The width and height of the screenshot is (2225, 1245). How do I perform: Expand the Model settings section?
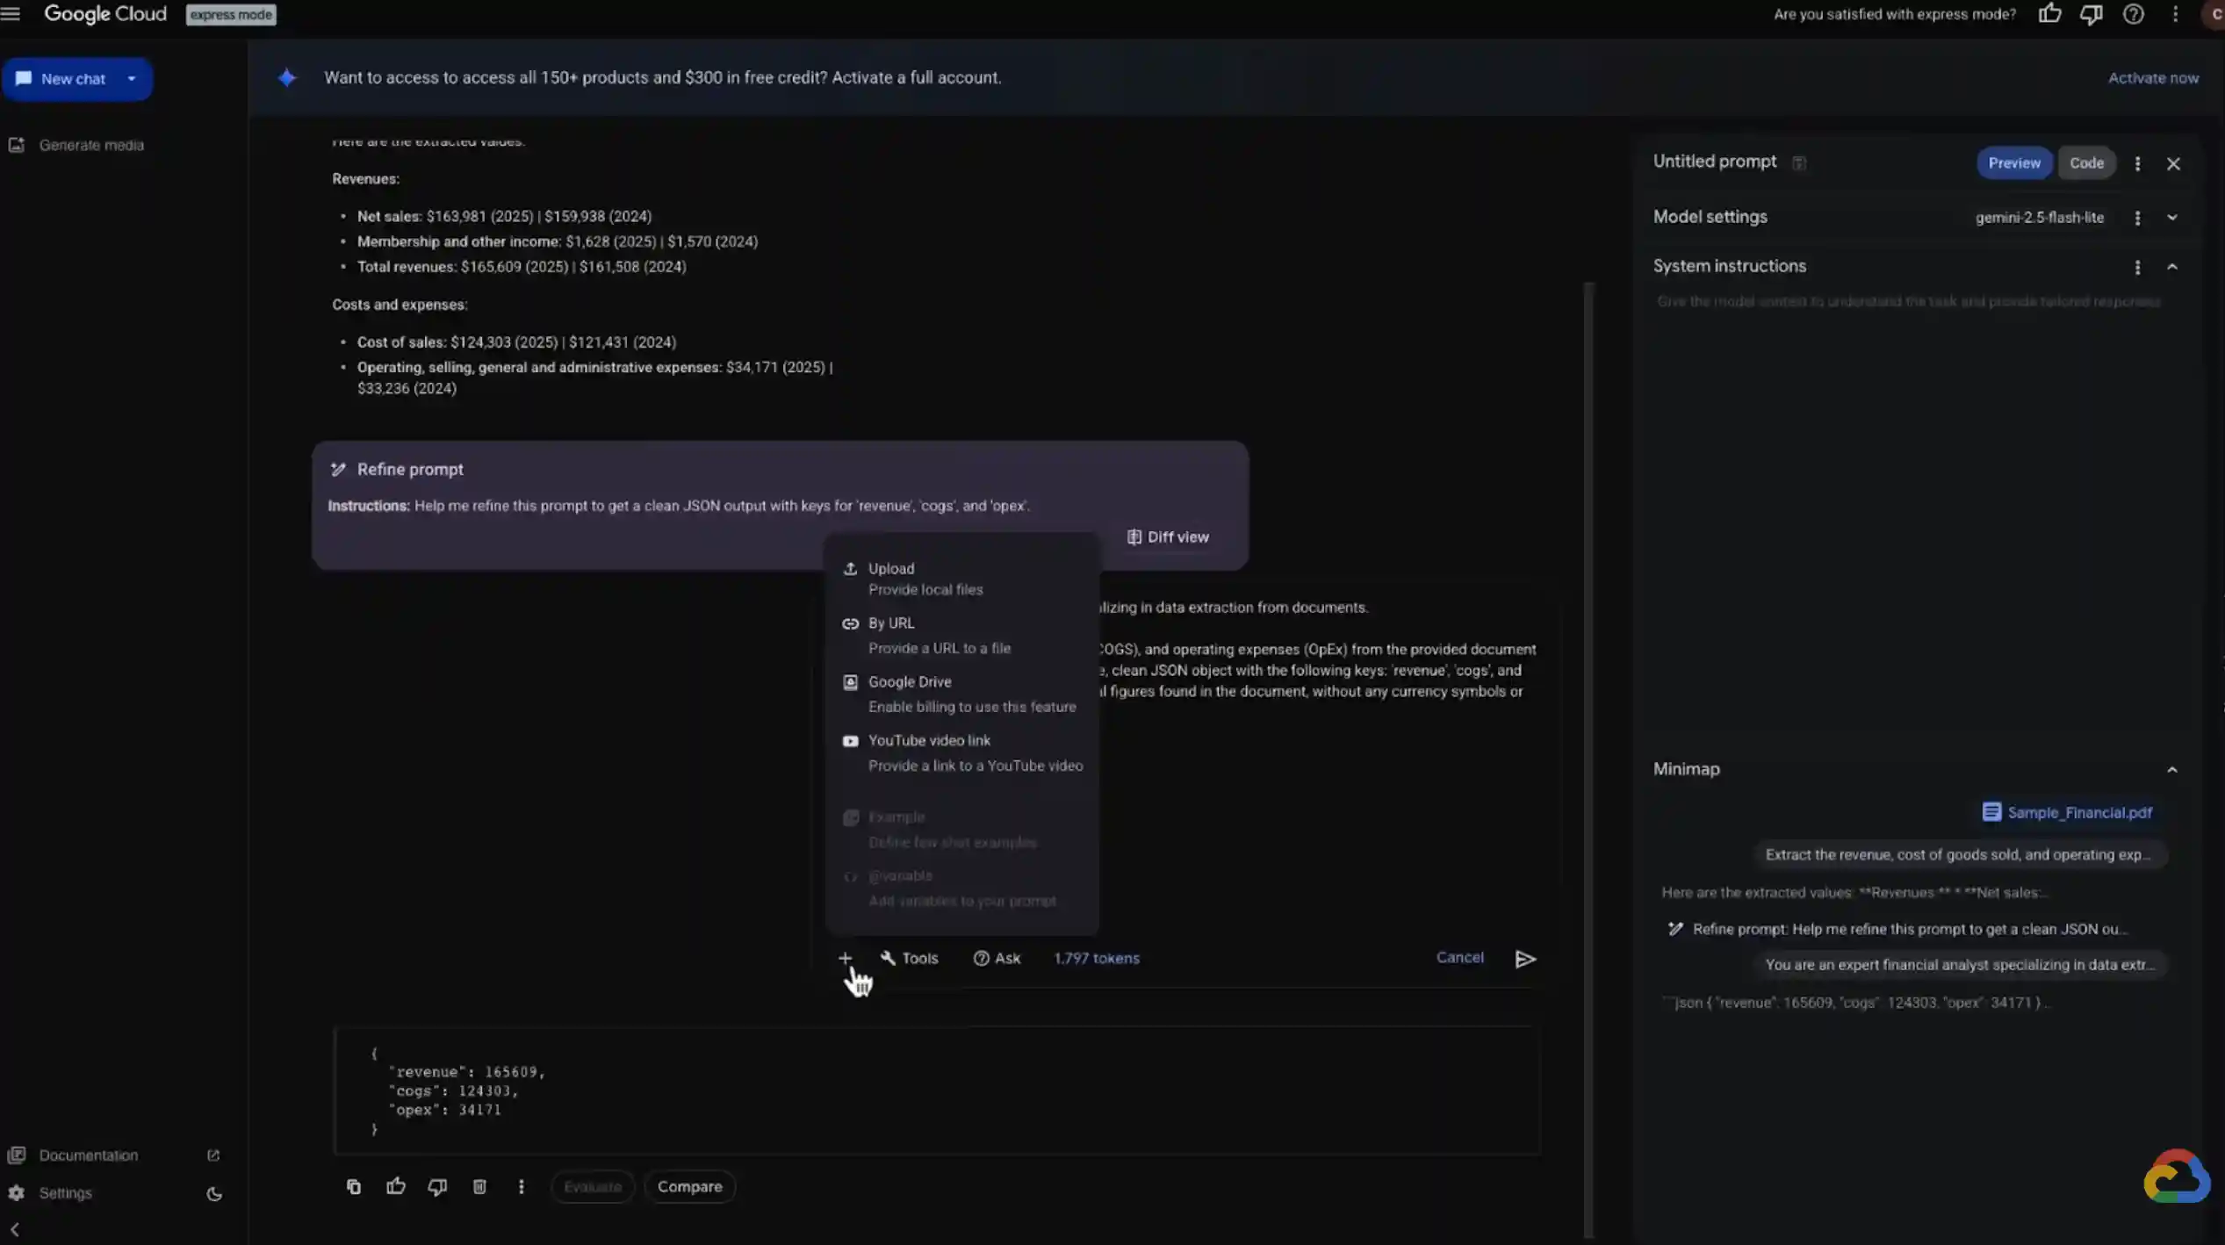point(2172,217)
